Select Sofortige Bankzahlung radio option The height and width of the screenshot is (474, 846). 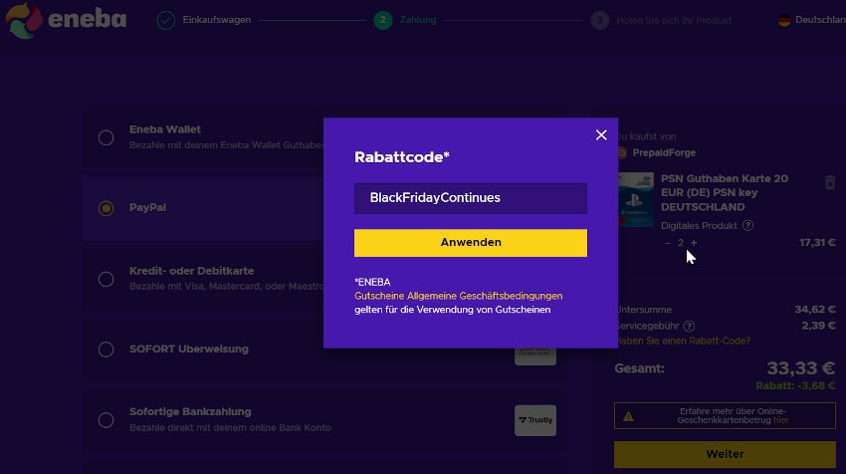106,420
